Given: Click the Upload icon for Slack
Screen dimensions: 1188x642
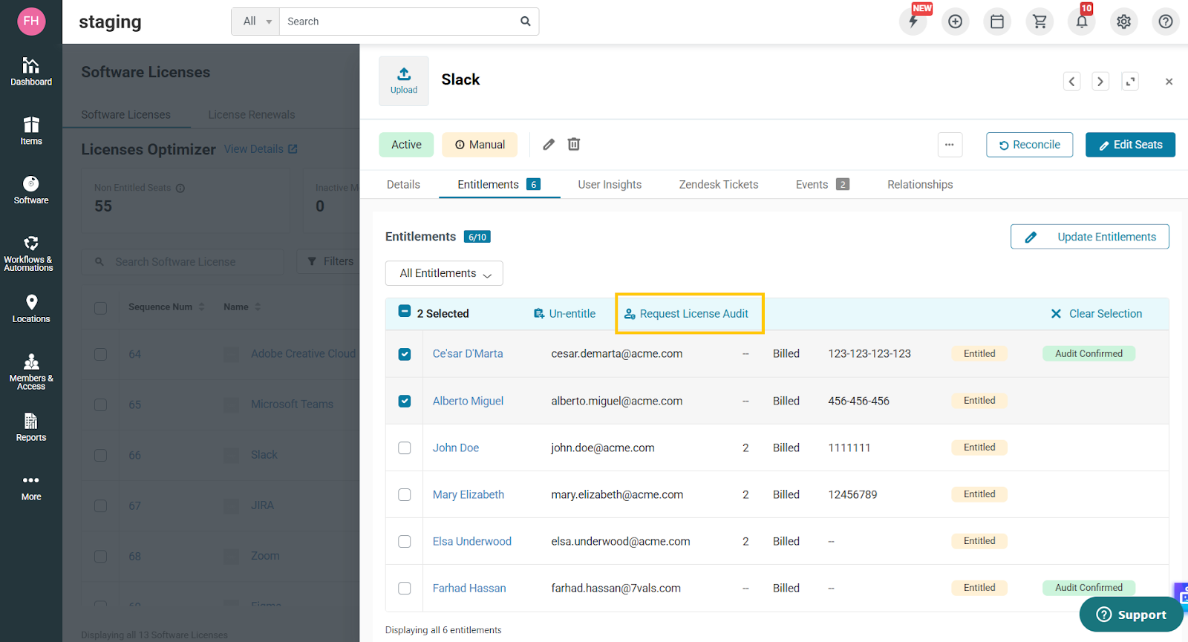Looking at the screenshot, I should pyautogui.click(x=404, y=81).
